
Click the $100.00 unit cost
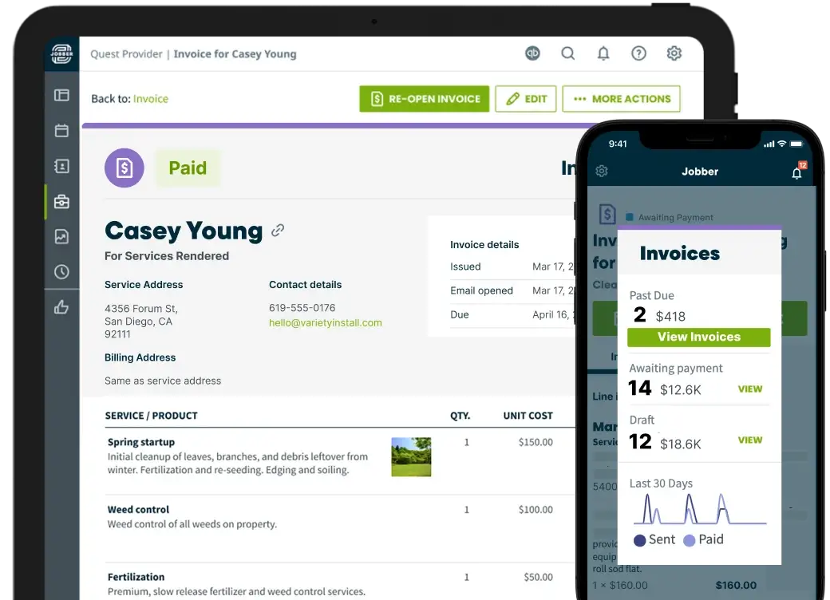[x=536, y=510]
